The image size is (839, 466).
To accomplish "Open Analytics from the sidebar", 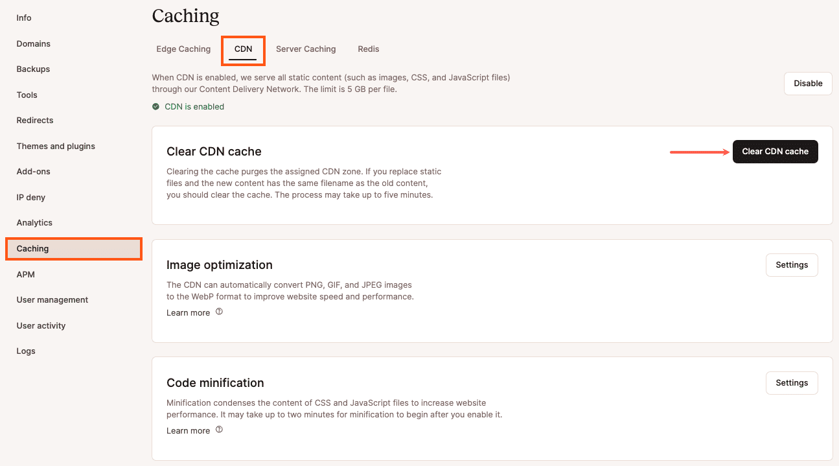I will coord(34,223).
